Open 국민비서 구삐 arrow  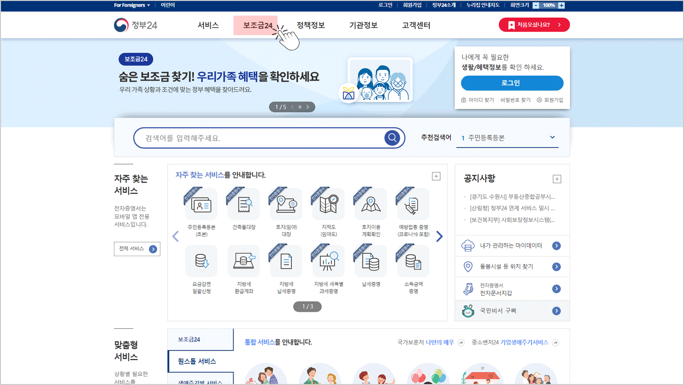coord(556,311)
